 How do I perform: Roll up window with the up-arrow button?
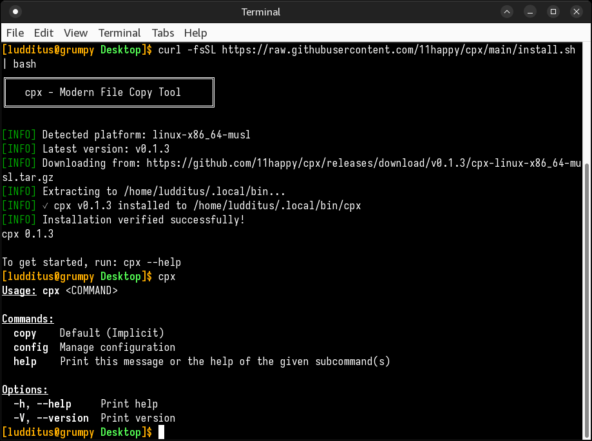point(508,12)
